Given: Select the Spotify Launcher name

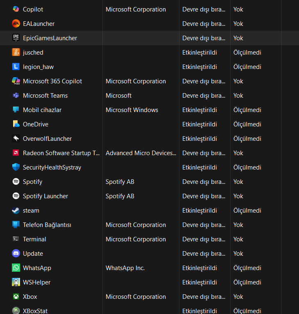Looking at the screenshot, I should [45, 196].
